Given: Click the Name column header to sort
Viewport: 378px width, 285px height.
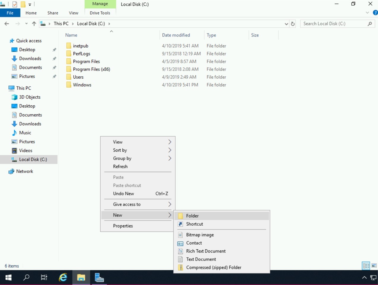Looking at the screenshot, I should tap(71, 35).
